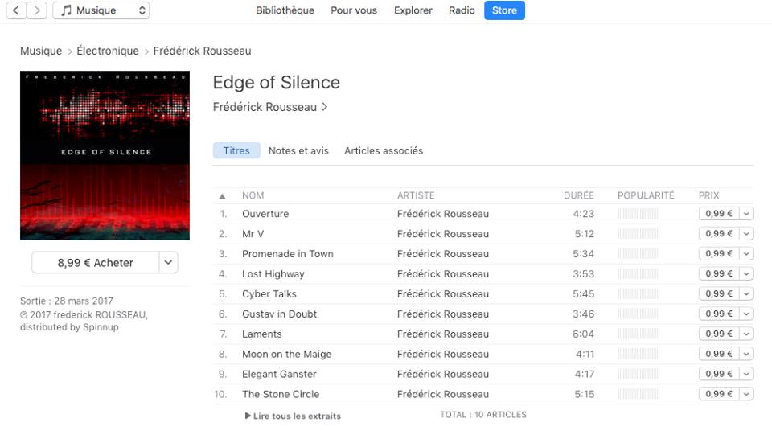Go forward with the right arrow button

[37, 10]
